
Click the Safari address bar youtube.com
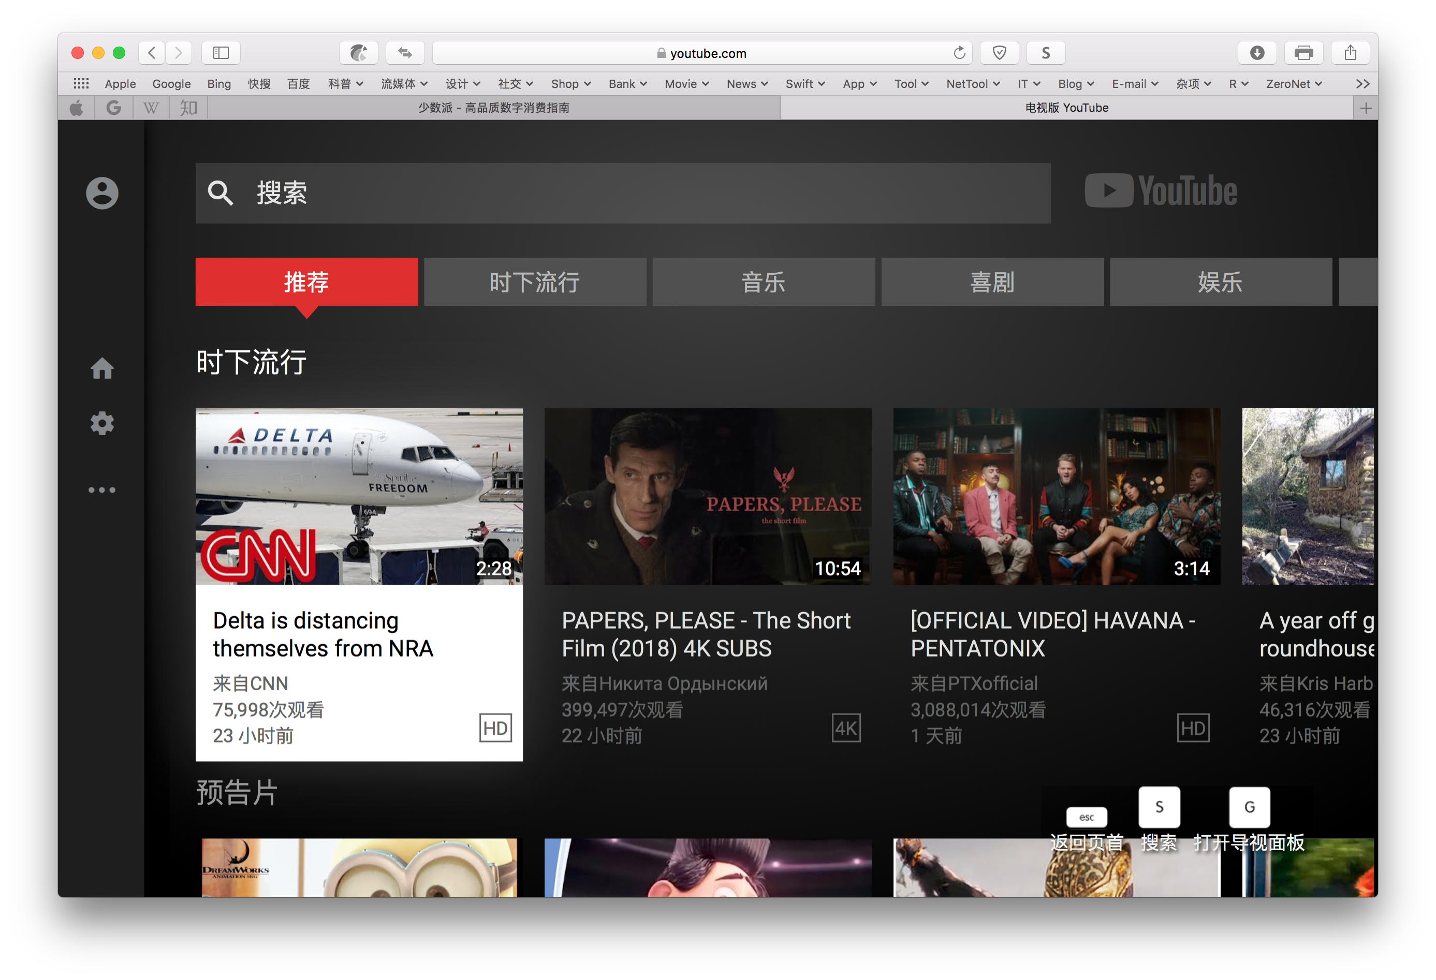[702, 53]
